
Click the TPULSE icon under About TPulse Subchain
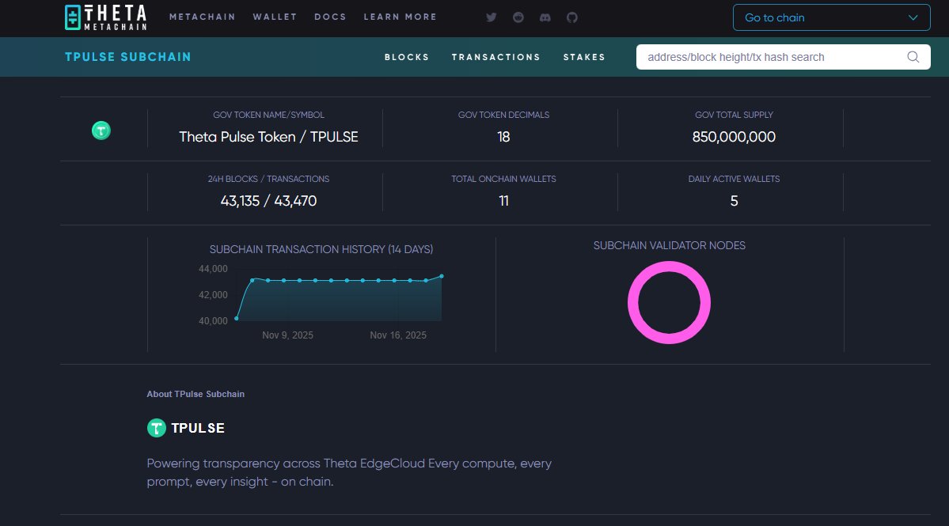pos(156,428)
